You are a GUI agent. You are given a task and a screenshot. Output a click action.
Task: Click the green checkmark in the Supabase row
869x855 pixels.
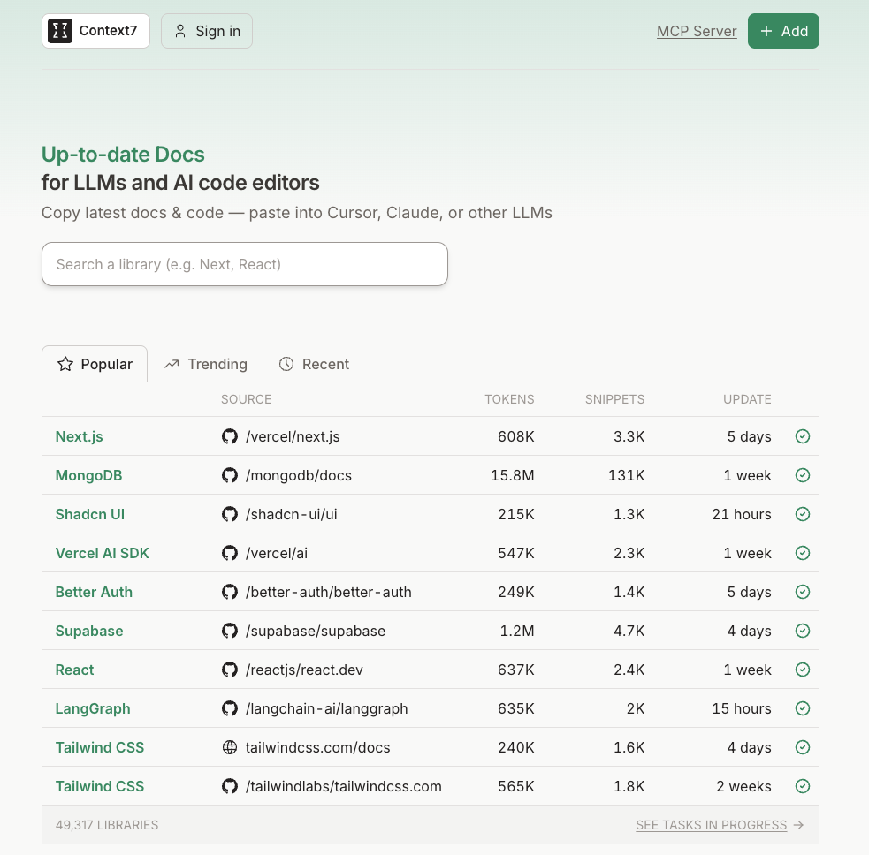click(803, 631)
